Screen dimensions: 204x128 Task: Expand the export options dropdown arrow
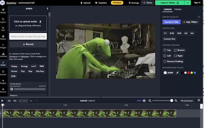point(188,3)
